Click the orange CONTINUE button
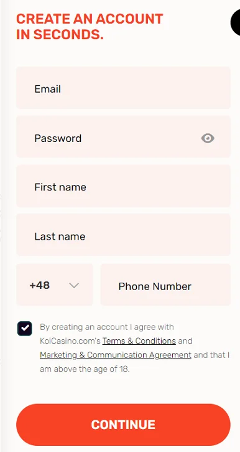 coord(123,425)
